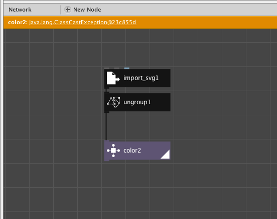Click the Network pane label
Screen dimensions: 277x219
(20, 10)
